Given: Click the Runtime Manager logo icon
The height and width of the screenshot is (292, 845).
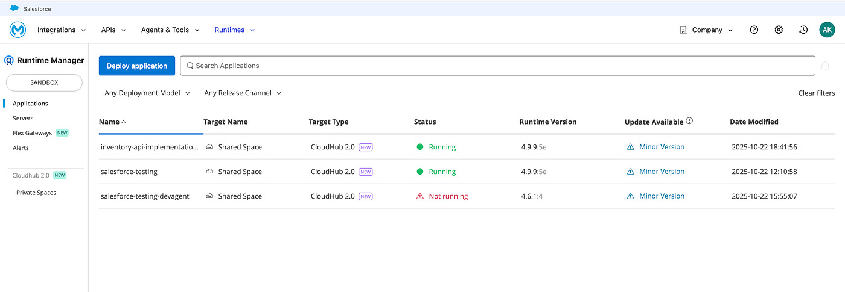Looking at the screenshot, I should pyautogui.click(x=9, y=60).
